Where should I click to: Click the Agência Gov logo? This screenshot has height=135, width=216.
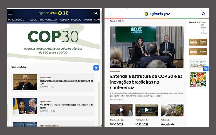(x=157, y=14)
